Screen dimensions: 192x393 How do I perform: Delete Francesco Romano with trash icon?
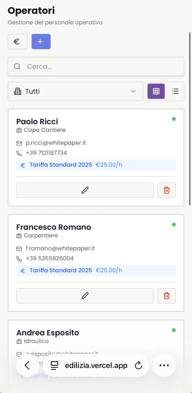[x=167, y=296]
